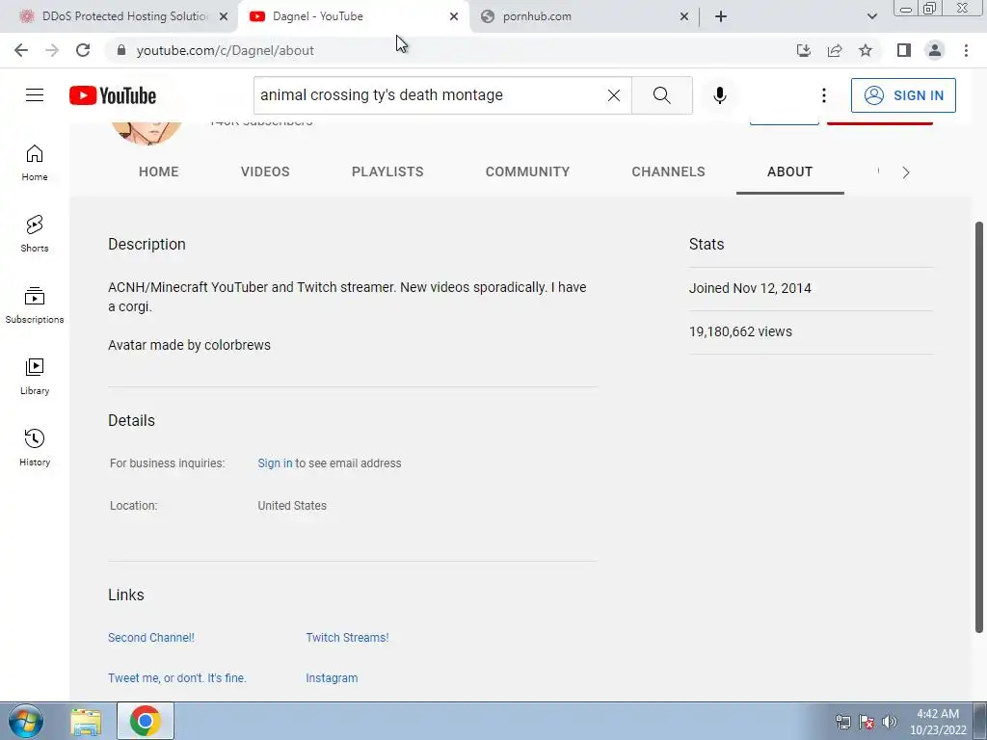The width and height of the screenshot is (987, 740).
Task: Open the network tray icon
Action: tap(842, 722)
